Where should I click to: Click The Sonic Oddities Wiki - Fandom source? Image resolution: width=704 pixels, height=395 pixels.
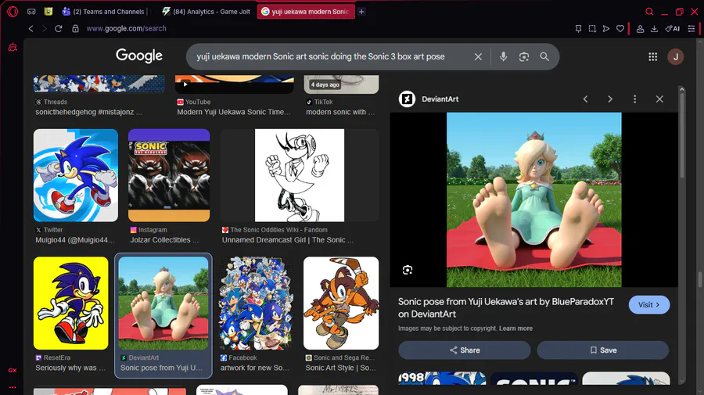278,230
